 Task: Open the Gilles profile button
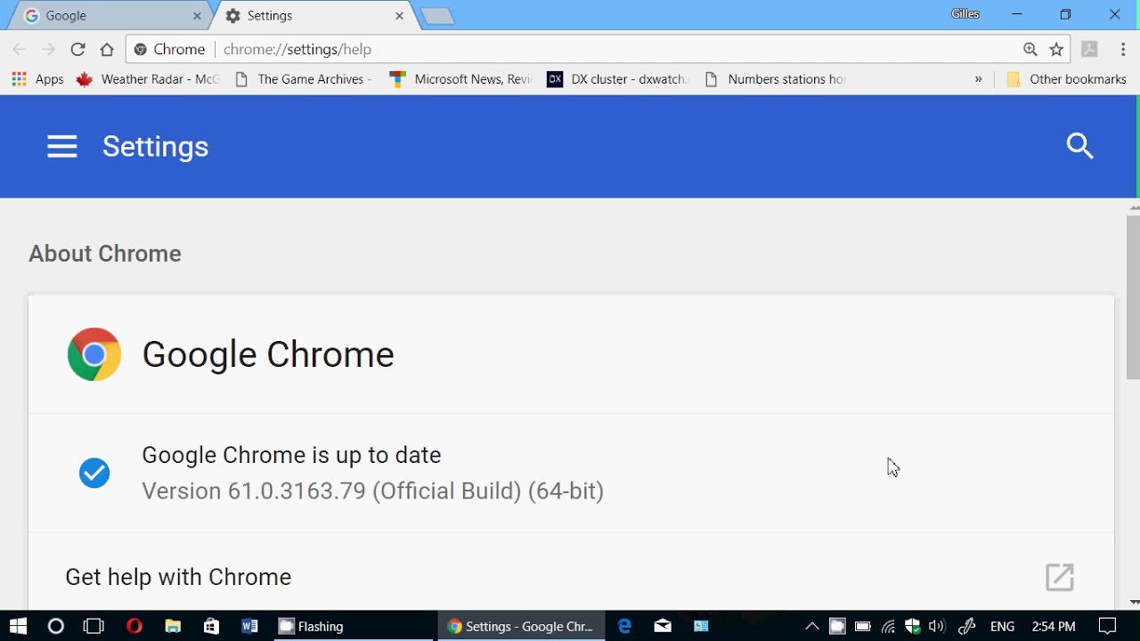pos(965,14)
